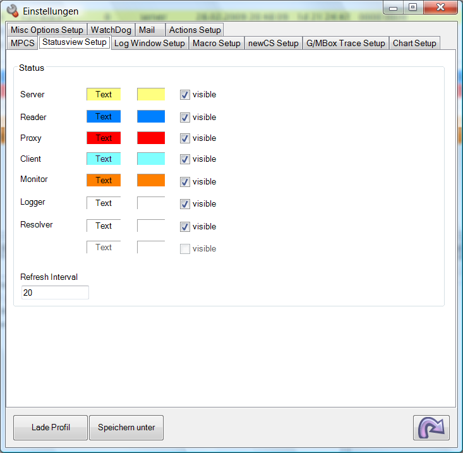
Task: Switch to the Chart Setup tab
Action: point(414,43)
